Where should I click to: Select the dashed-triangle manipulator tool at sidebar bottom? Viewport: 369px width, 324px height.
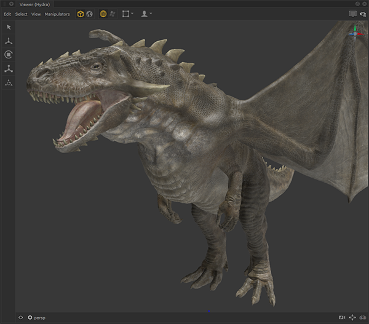[x=9, y=83]
